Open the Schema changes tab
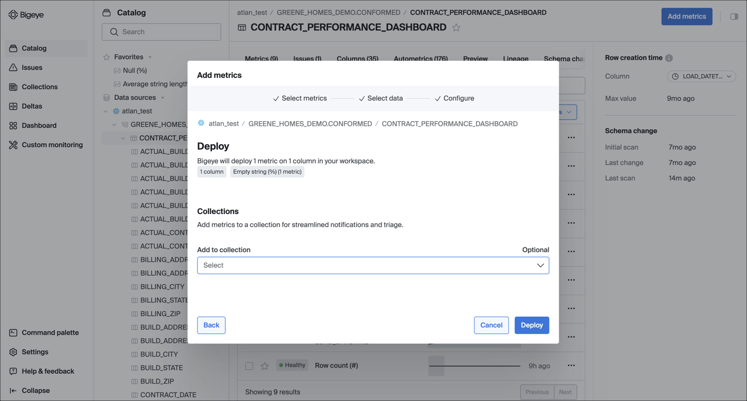Image resolution: width=747 pixels, height=401 pixels. coord(564,59)
